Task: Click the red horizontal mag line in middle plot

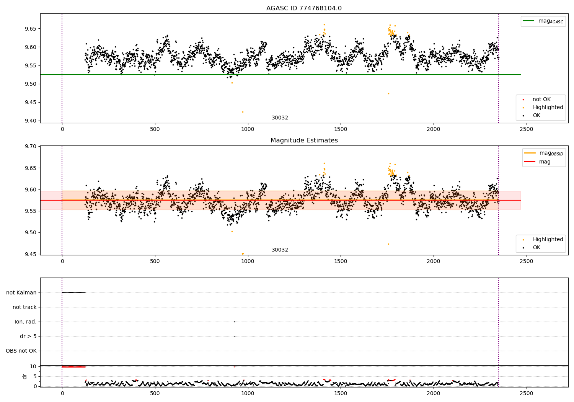Action: pos(280,200)
